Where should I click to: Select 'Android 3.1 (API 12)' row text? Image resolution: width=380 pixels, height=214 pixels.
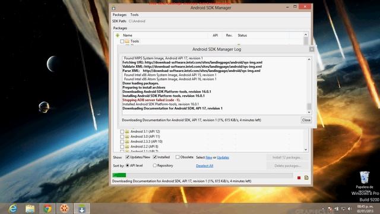pos(145,131)
